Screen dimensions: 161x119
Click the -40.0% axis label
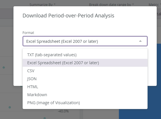click(63, 111)
